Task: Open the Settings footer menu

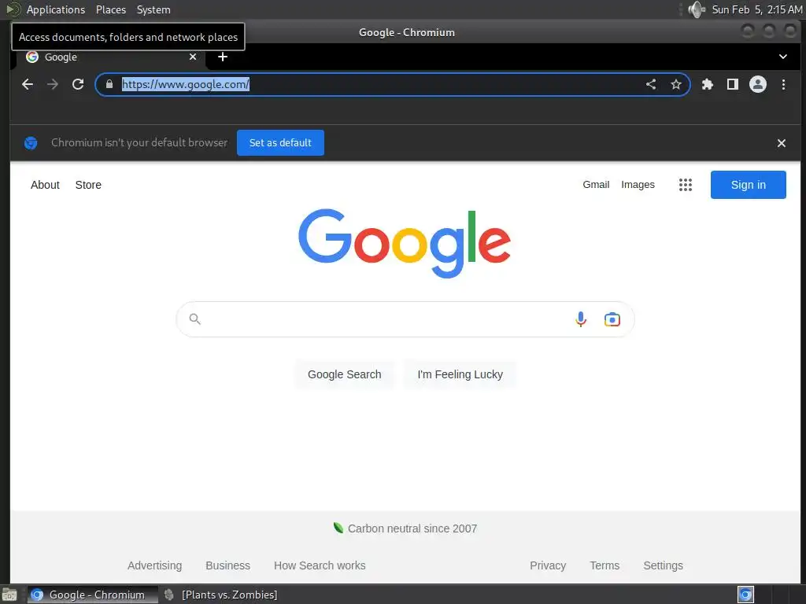Action: 663,565
